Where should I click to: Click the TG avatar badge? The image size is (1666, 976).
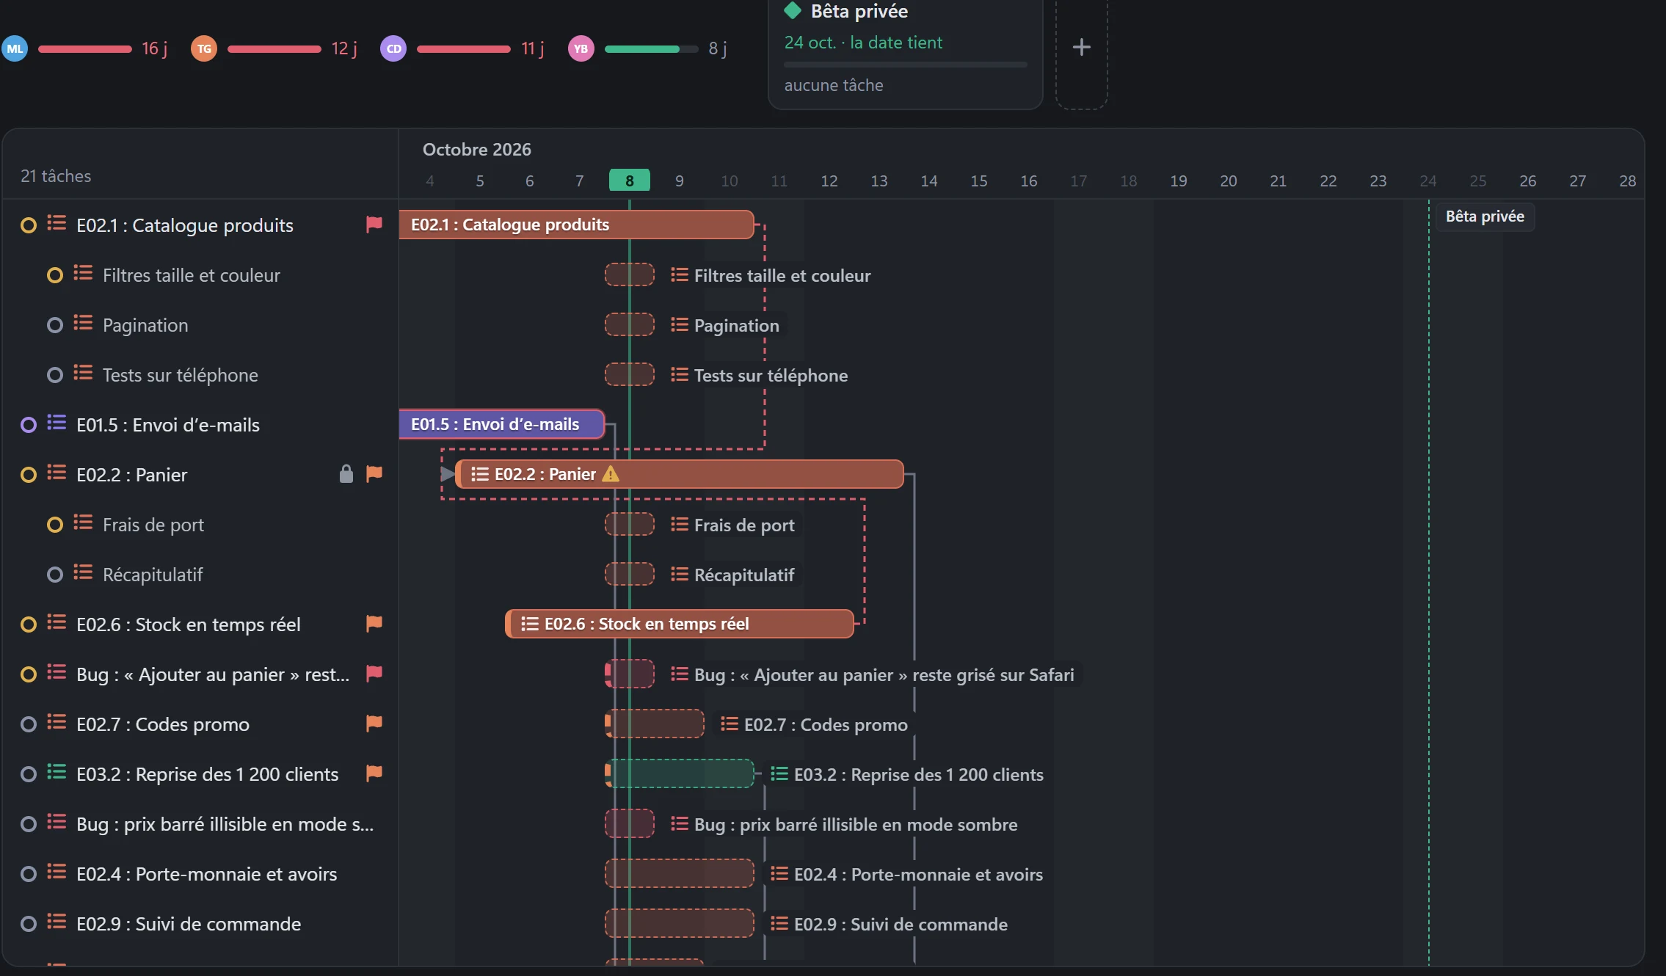click(204, 49)
